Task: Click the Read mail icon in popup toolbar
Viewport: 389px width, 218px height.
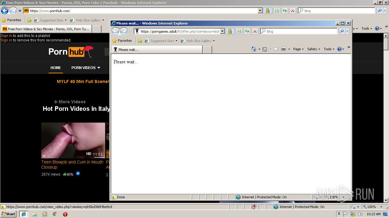Action: click(x=276, y=49)
